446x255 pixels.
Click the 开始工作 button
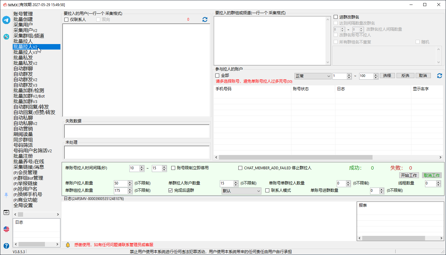pos(409,175)
